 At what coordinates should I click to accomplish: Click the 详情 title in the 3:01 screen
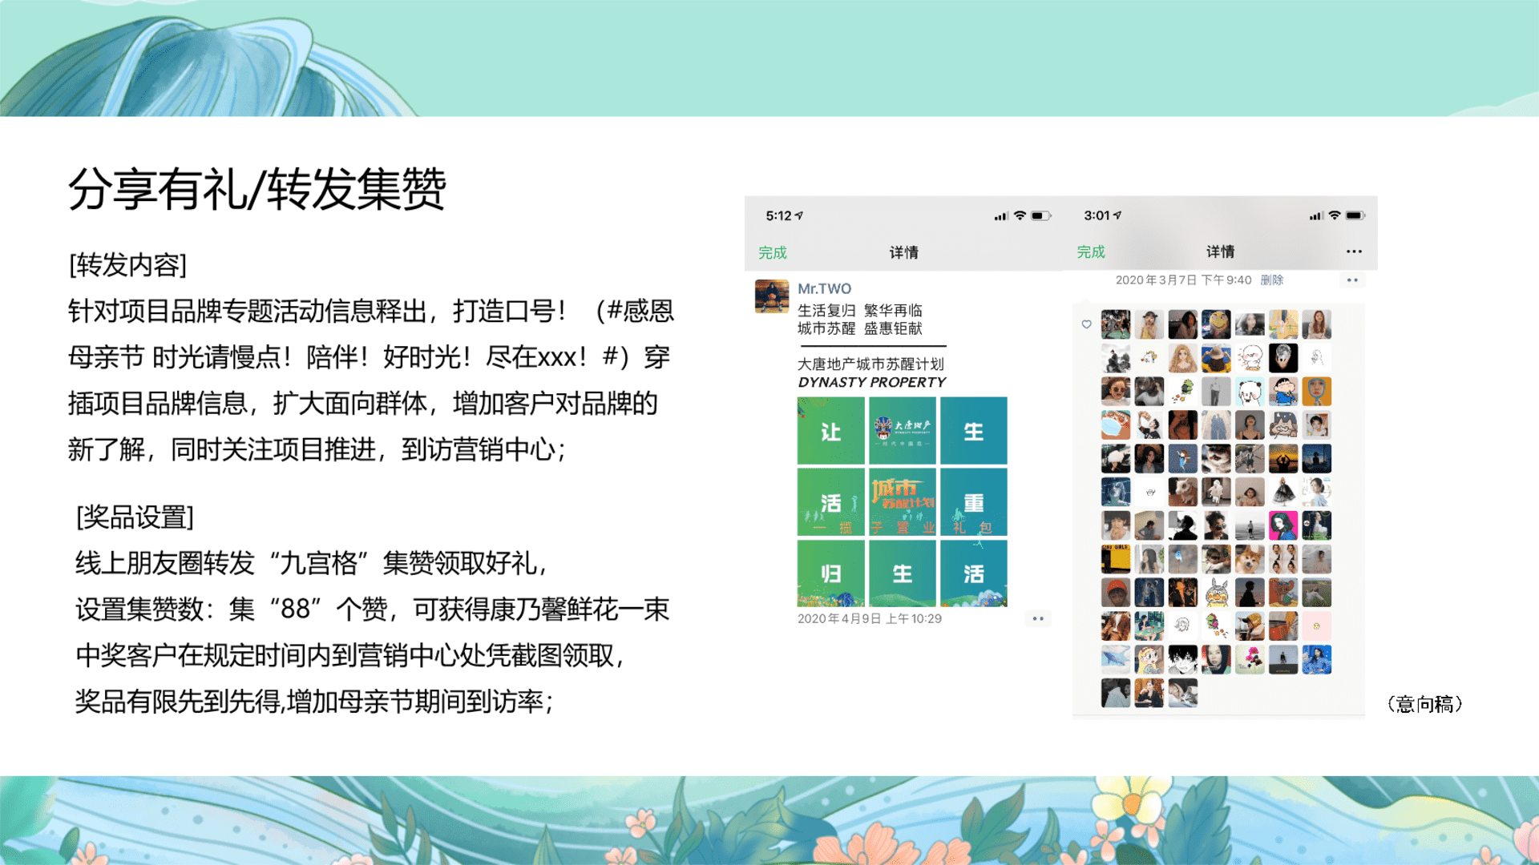1221,251
